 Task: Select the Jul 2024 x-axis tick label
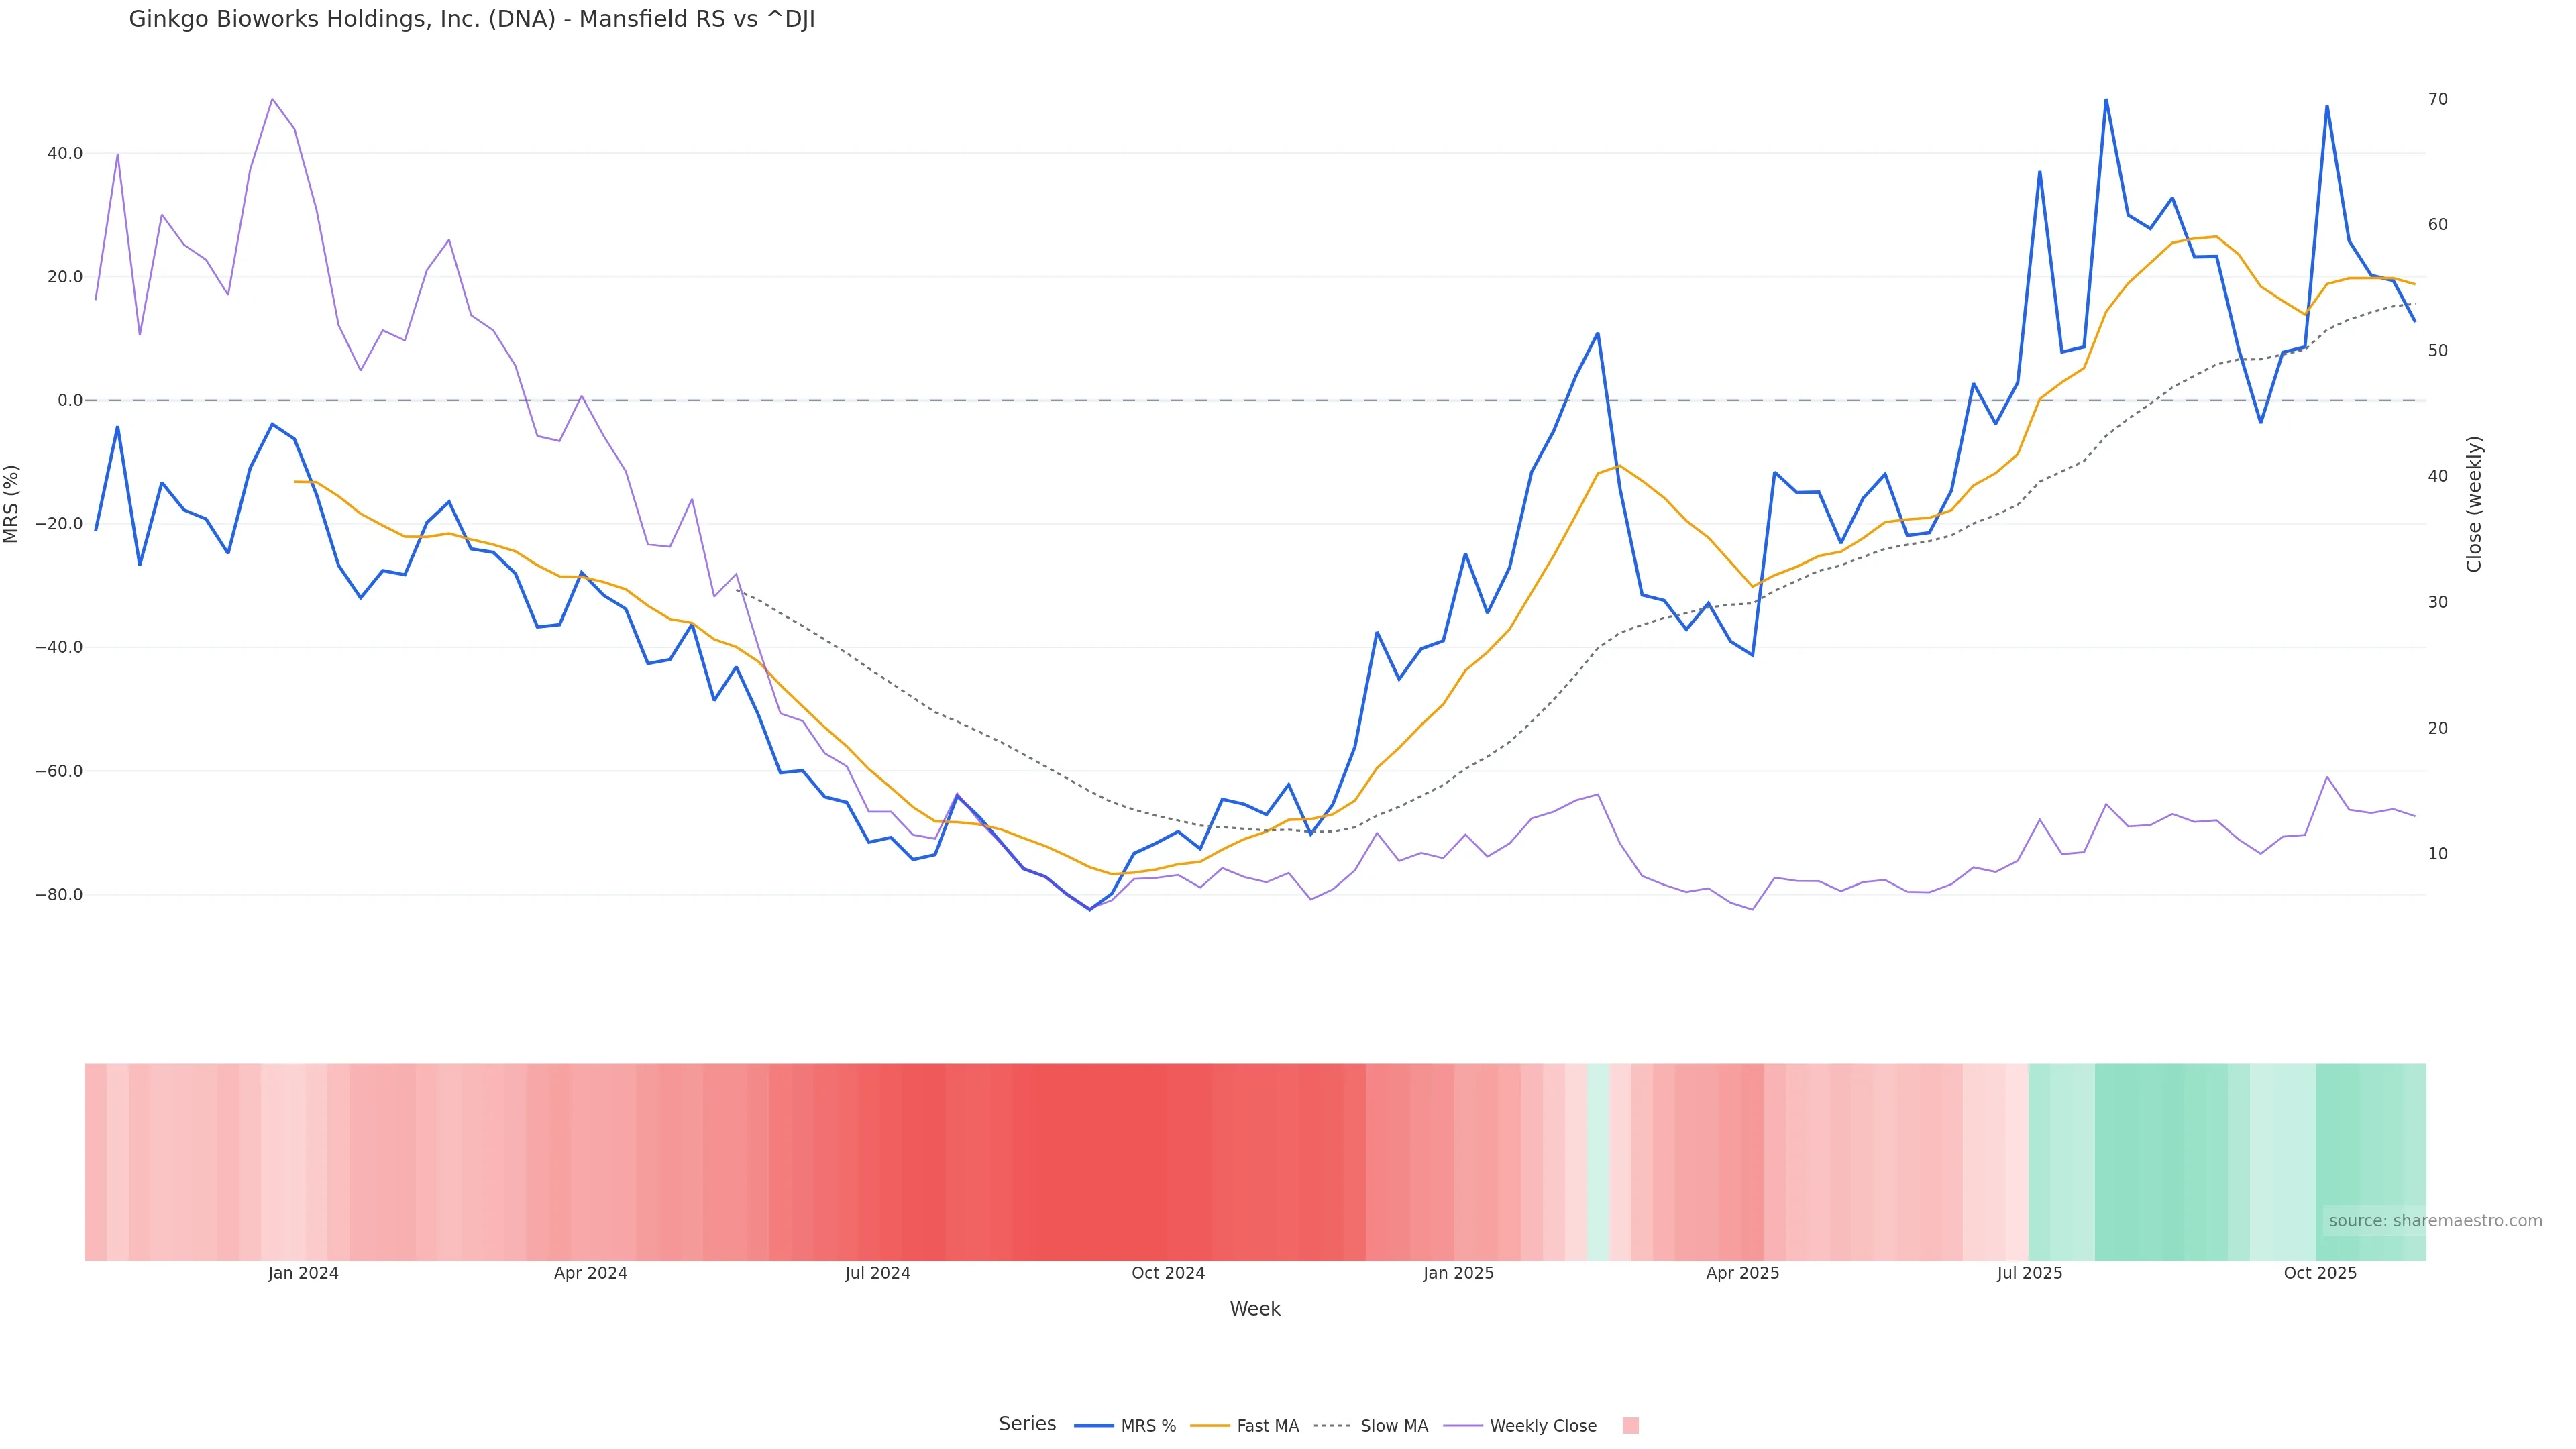coord(877,1273)
